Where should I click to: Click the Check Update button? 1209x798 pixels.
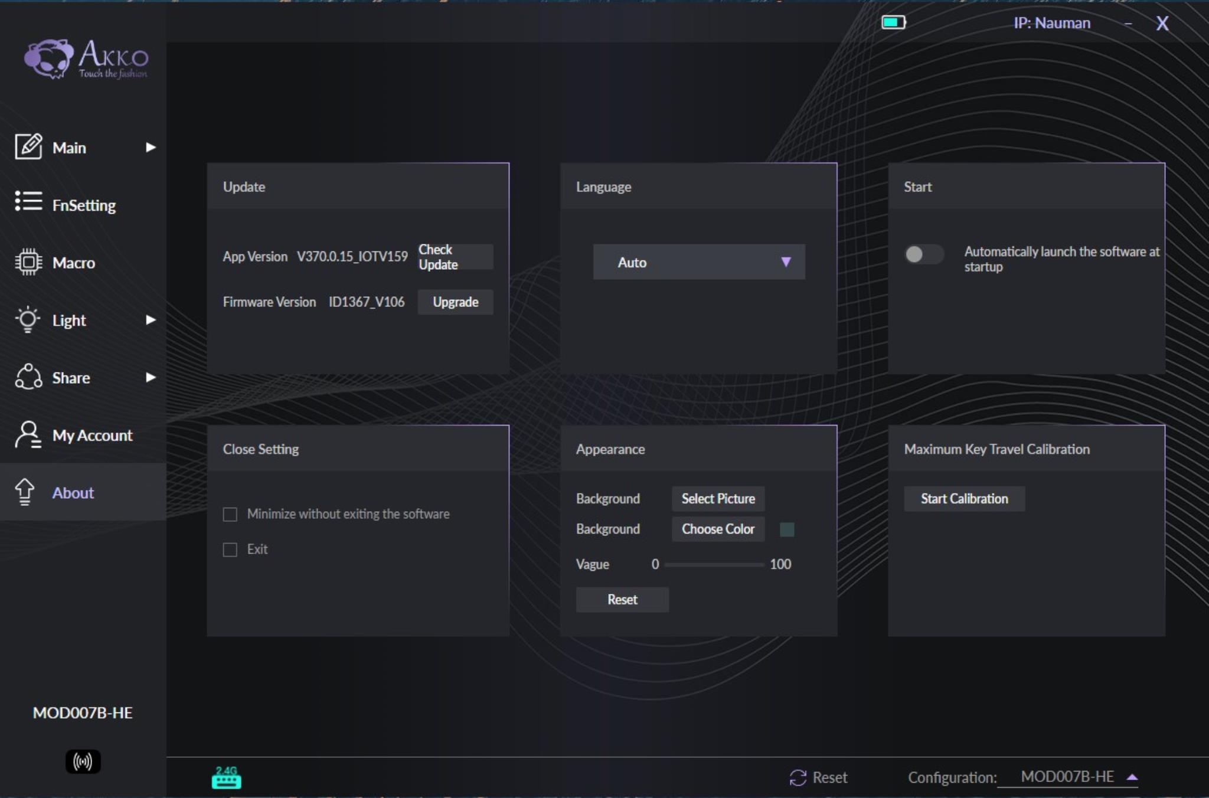(455, 257)
